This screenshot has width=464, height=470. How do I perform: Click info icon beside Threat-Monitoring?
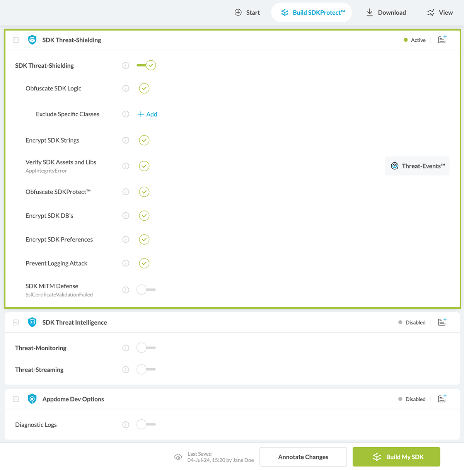pyautogui.click(x=126, y=348)
